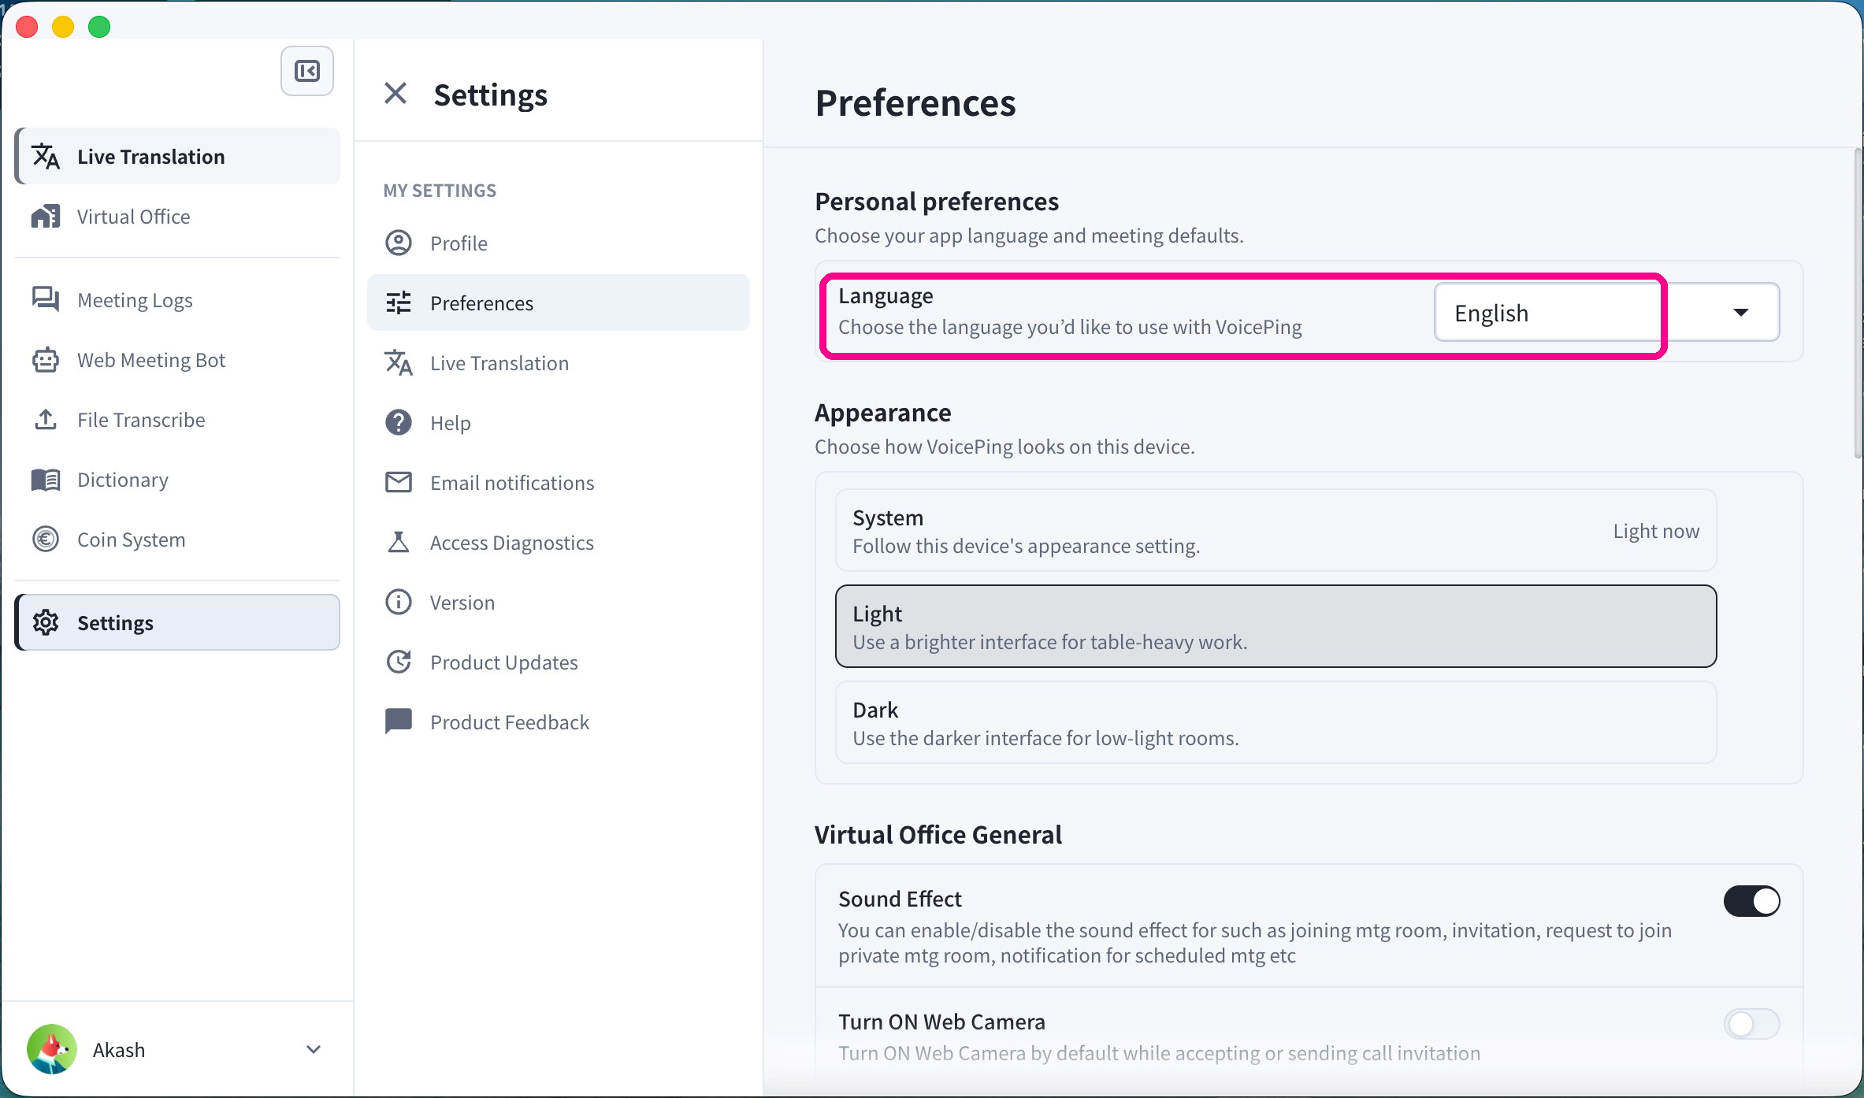The width and height of the screenshot is (1864, 1098).
Task: Open Live Translation settings tab
Action: (x=559, y=363)
